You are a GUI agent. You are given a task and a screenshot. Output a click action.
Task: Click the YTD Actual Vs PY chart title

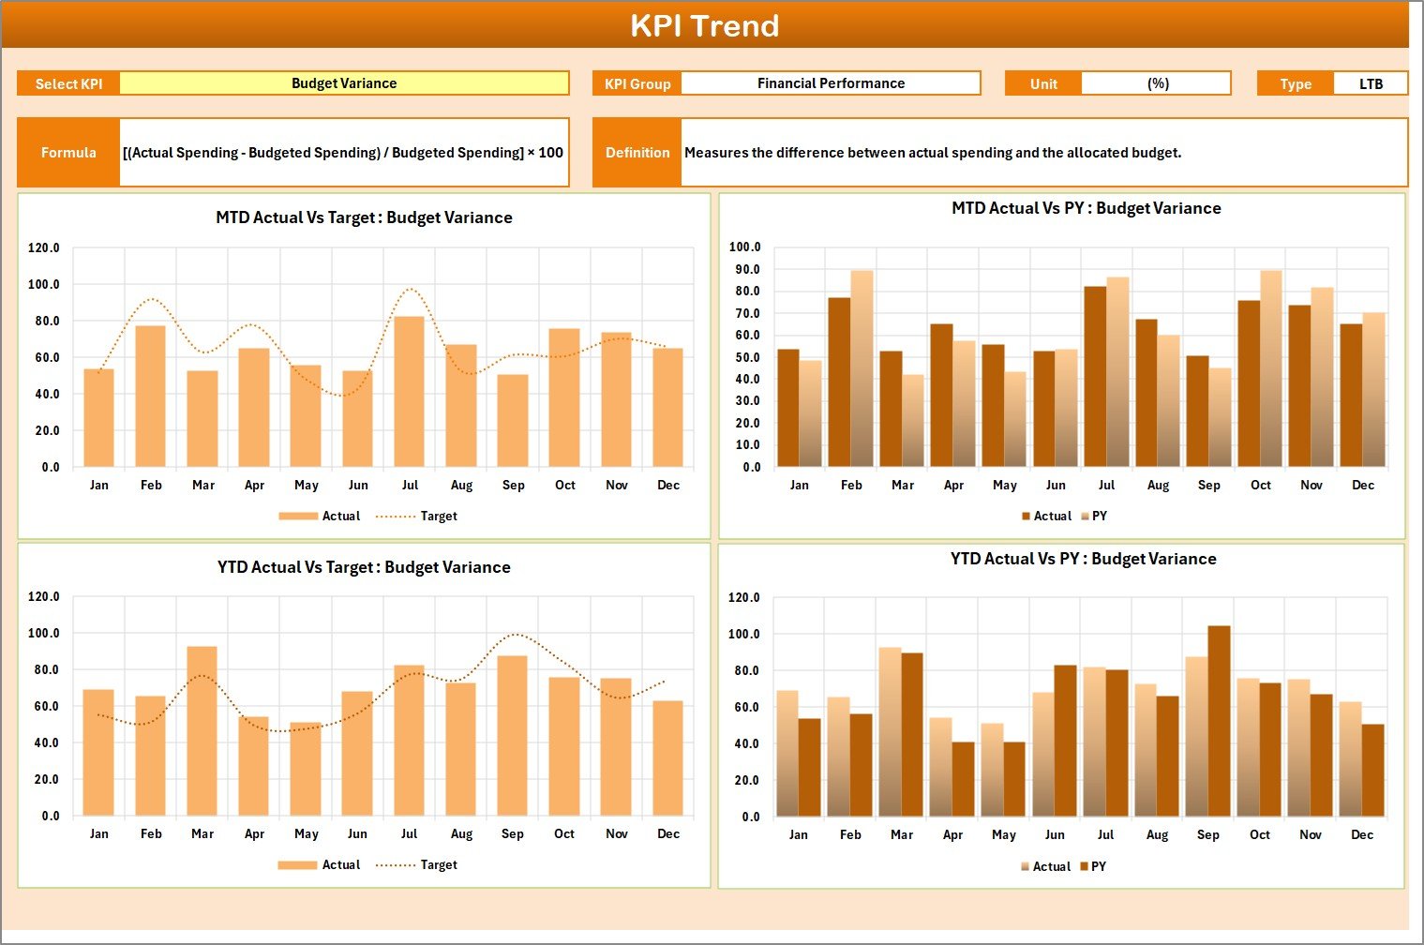coord(1083,559)
